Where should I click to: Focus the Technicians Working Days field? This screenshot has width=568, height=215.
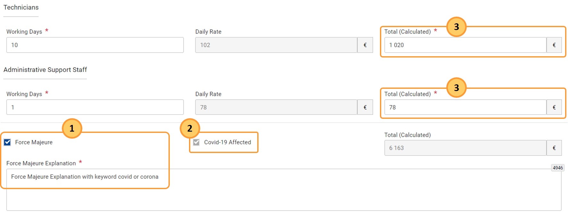click(95, 45)
